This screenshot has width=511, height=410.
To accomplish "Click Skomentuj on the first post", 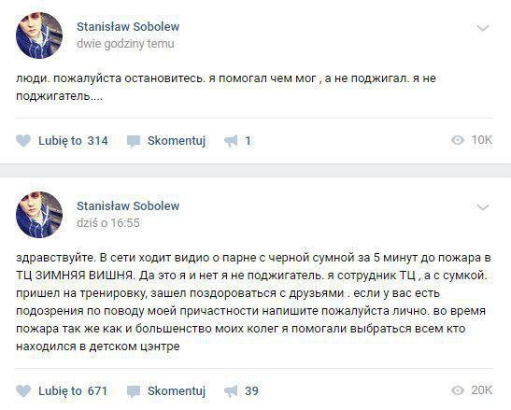I will pyautogui.click(x=177, y=141).
